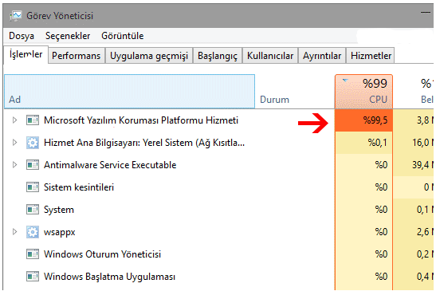Click the gear icon beside Hizmet Ana Bilgisayarı
Screen dimensions: 436x295
click(33, 143)
